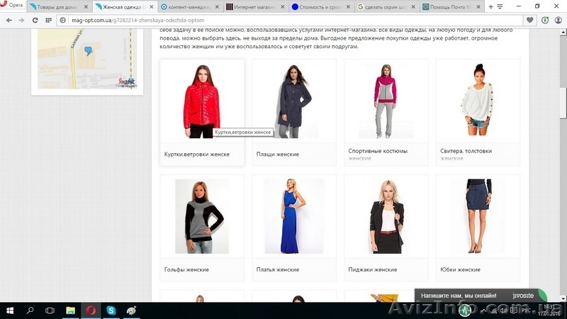Open the 'Платья женские' category link

(278, 269)
